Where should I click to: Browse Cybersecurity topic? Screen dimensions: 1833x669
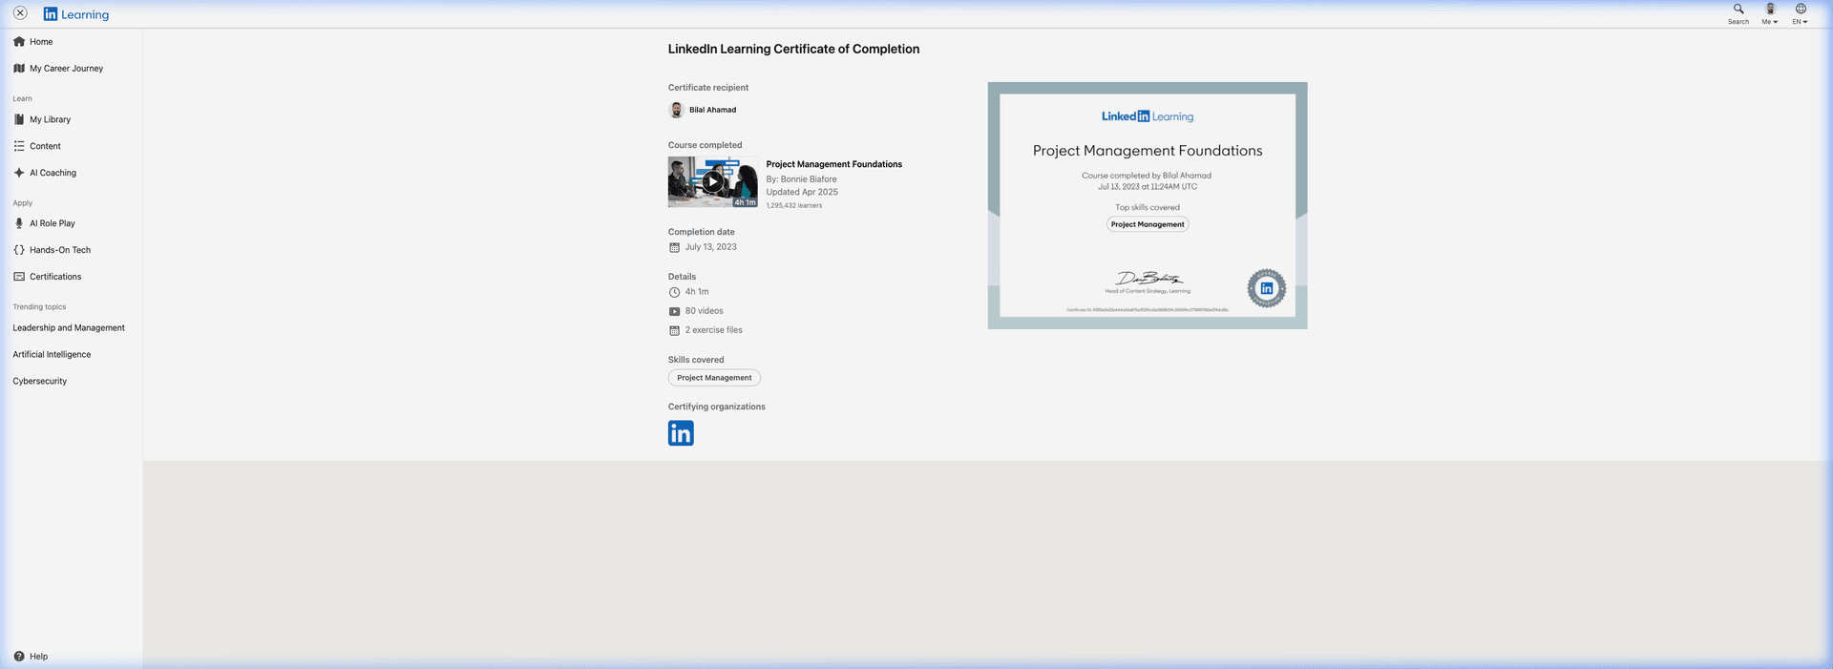click(x=40, y=382)
